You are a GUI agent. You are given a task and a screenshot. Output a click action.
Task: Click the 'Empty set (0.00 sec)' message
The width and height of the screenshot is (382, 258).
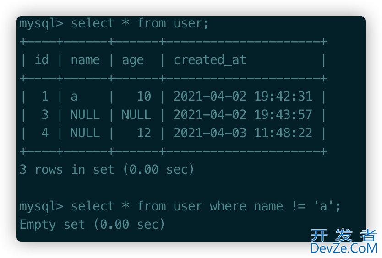coord(92,225)
